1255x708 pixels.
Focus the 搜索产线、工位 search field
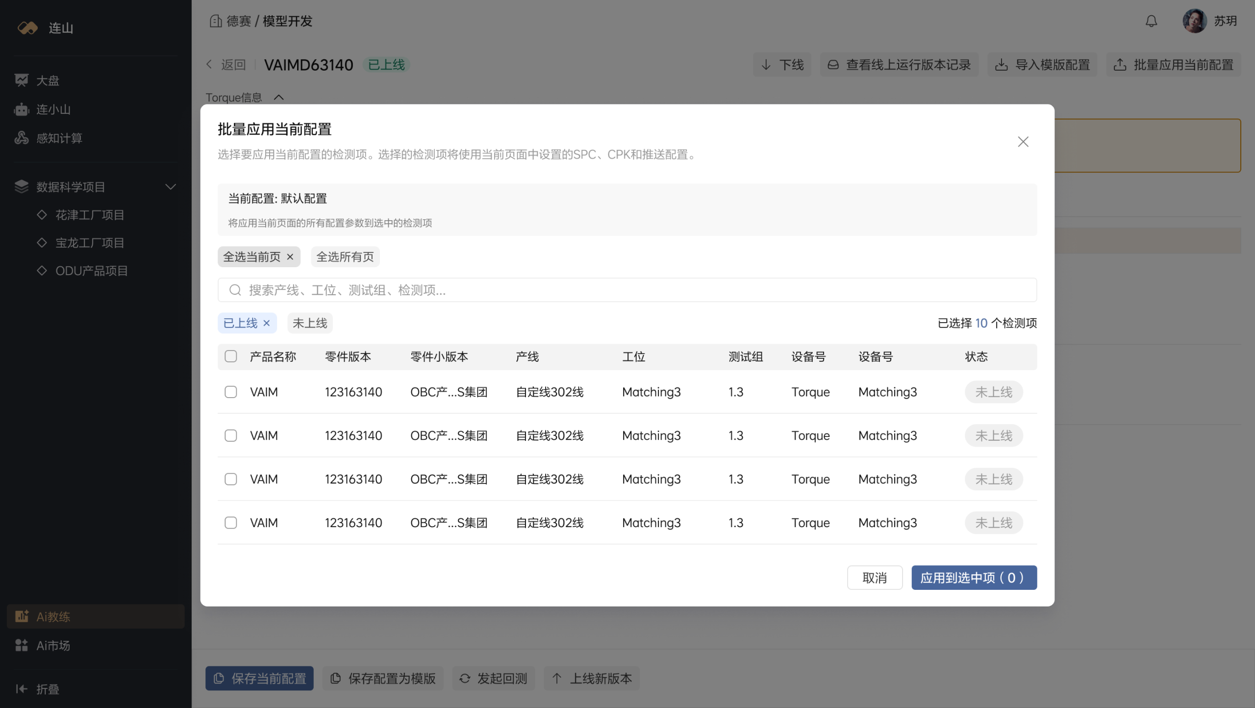coord(627,290)
